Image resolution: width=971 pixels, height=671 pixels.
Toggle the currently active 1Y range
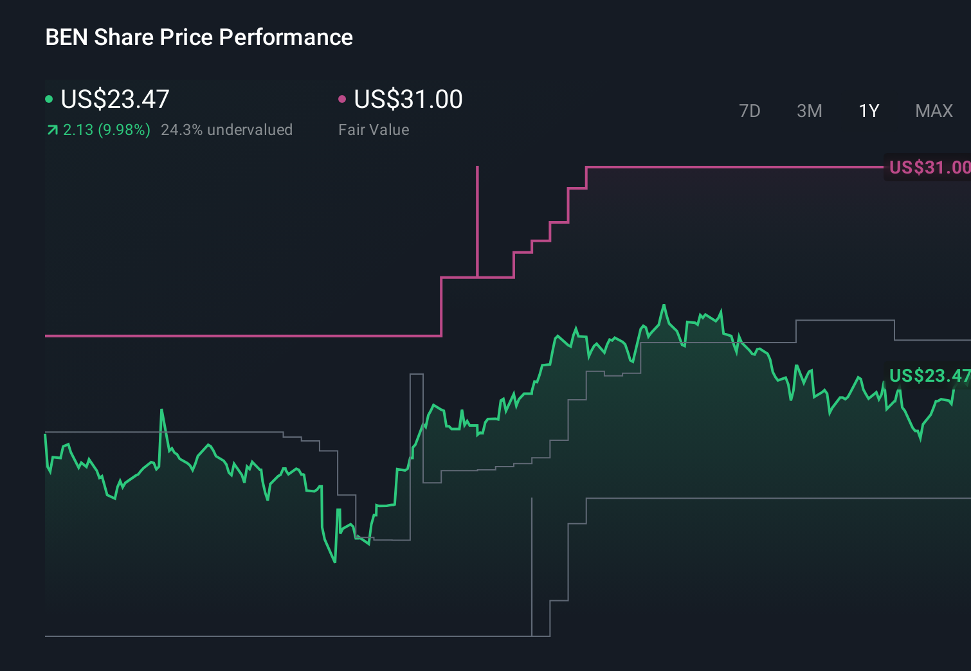pyautogui.click(x=868, y=111)
